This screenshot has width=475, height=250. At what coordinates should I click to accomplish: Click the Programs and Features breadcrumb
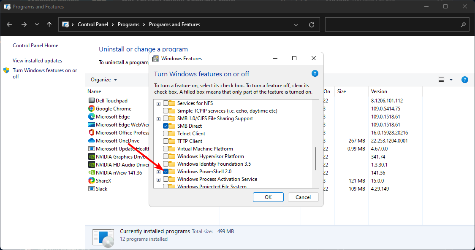point(174,24)
